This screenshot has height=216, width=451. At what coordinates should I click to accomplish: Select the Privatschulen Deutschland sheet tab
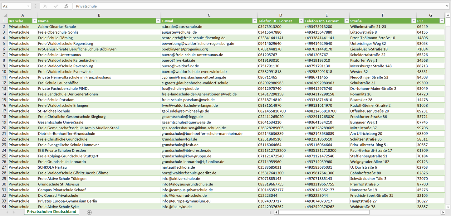[51, 212]
